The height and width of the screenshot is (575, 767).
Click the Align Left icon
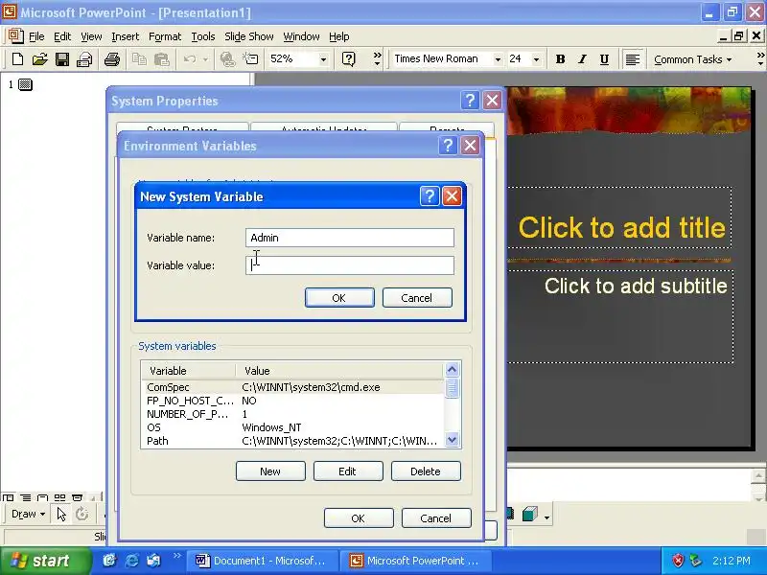[633, 59]
